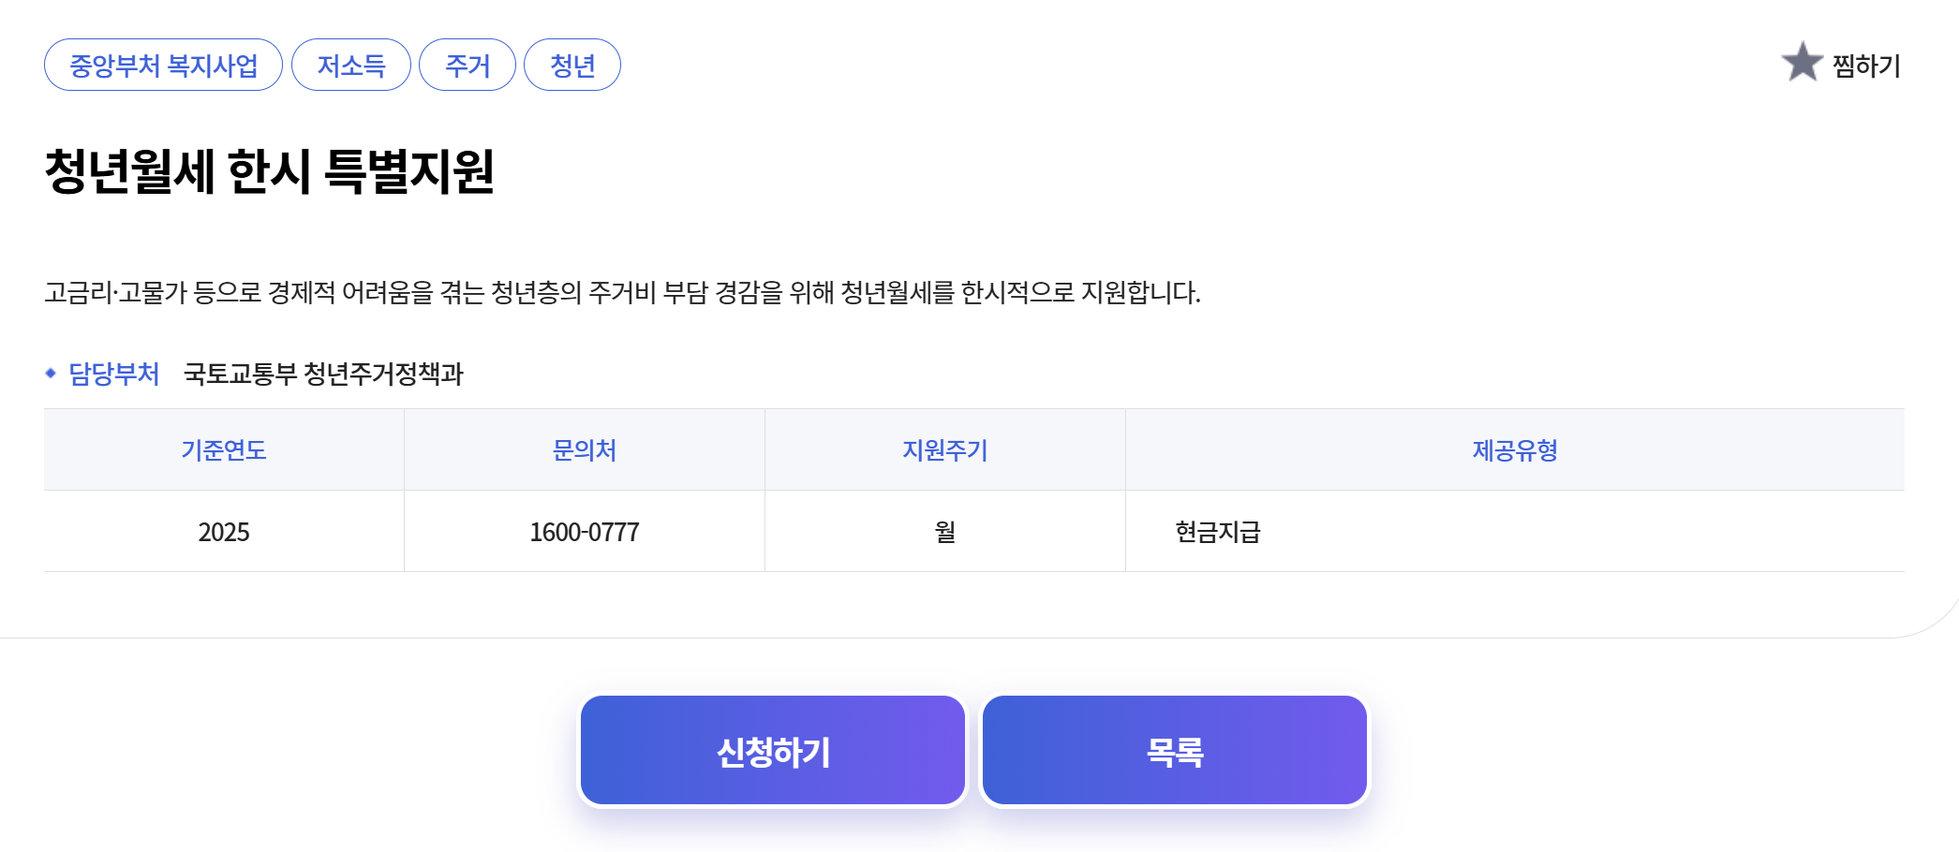This screenshot has height=852, width=1959.
Task: Click the 문의처 table header
Action: point(584,450)
